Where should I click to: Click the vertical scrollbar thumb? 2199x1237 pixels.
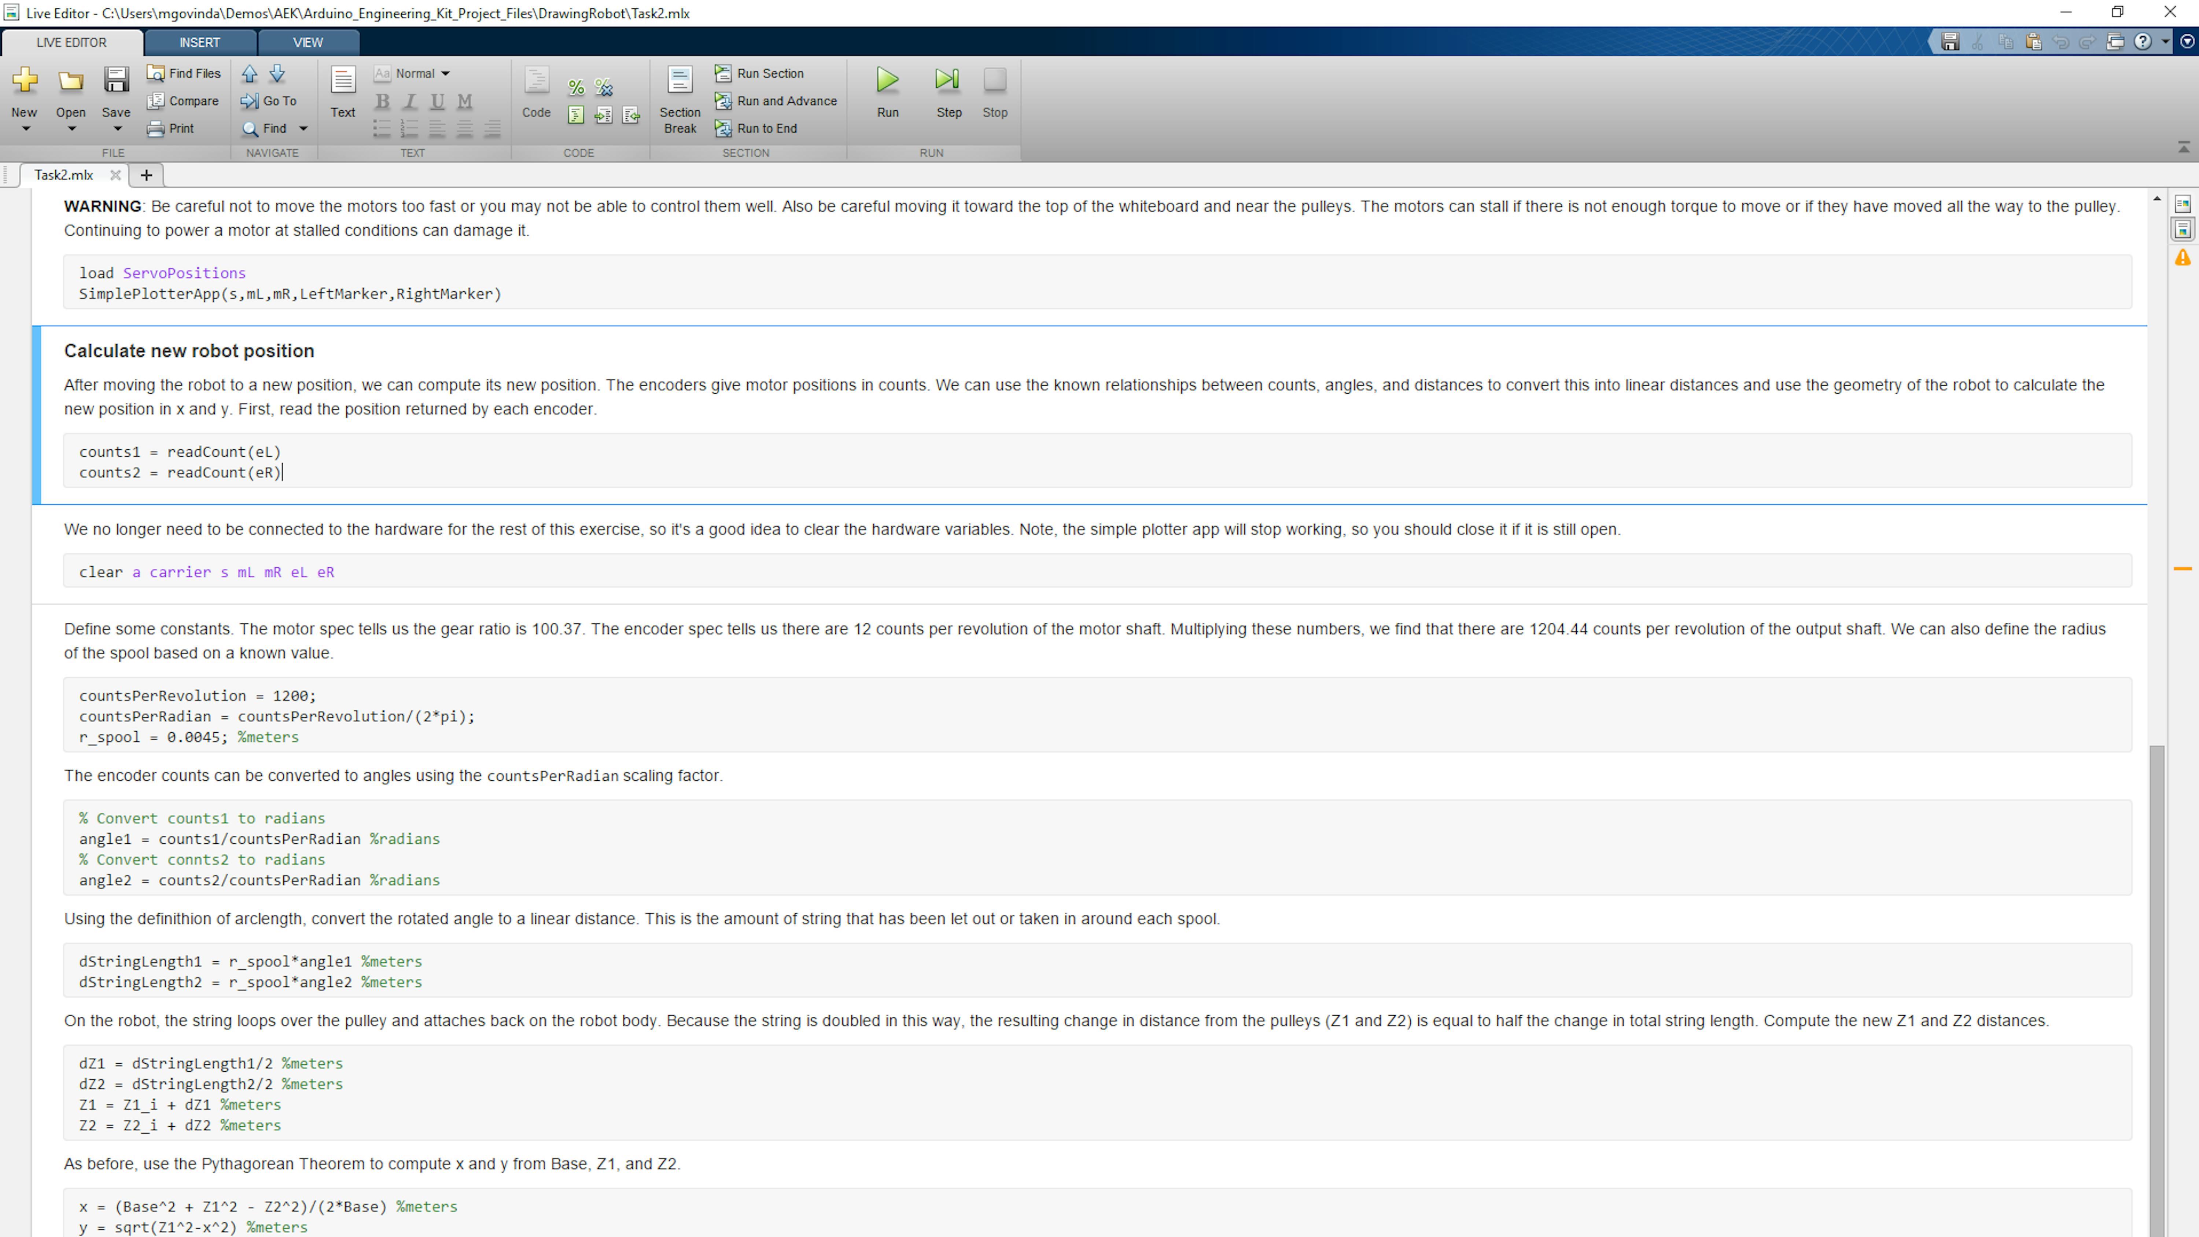pos(2157,990)
